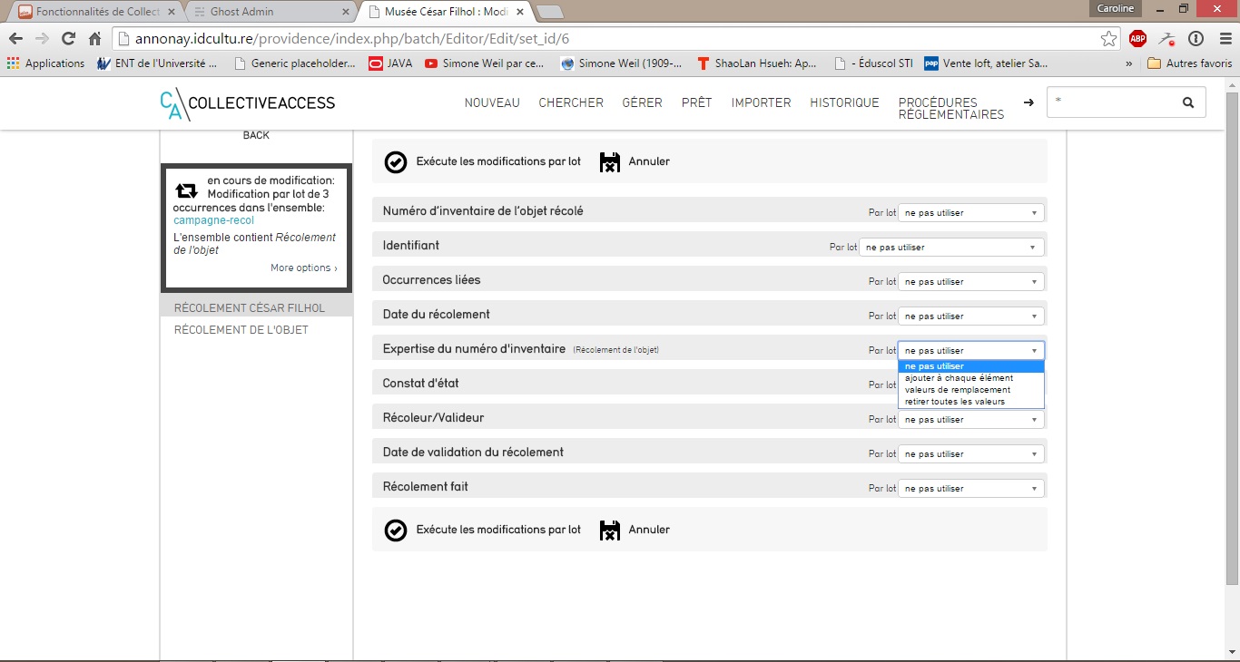Show more bookmarks chevron
The image size is (1240, 662).
pos(1128,63)
